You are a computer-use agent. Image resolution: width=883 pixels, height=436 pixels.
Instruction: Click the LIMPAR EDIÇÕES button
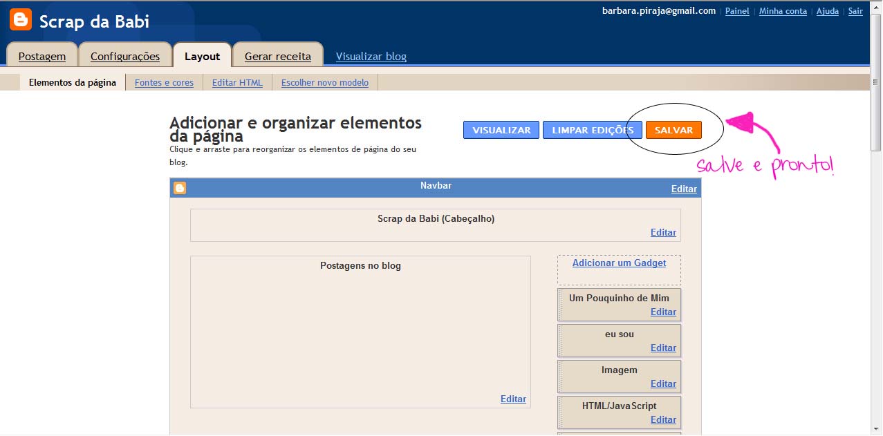click(593, 130)
